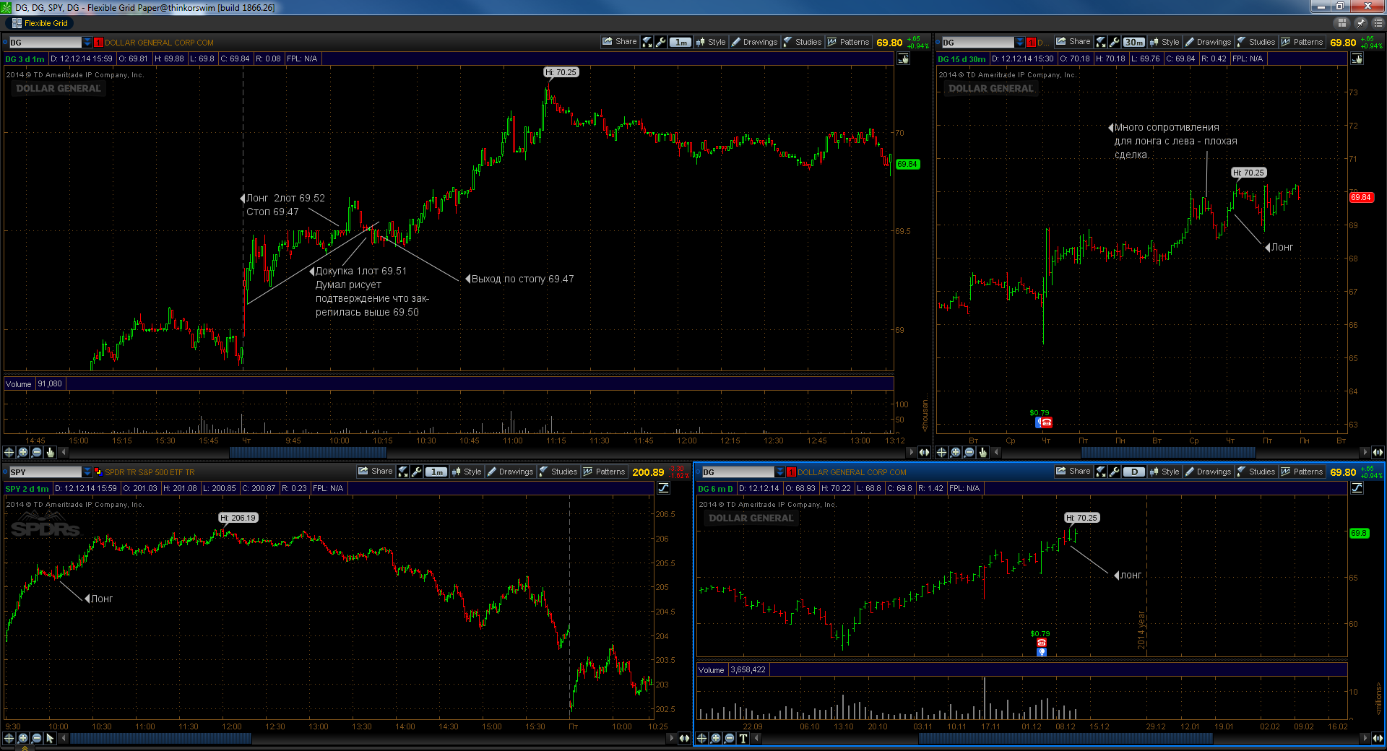Image resolution: width=1387 pixels, height=751 pixels.
Task: Click scrollbar thumb under DG 30m chart
Action: 1168,452
